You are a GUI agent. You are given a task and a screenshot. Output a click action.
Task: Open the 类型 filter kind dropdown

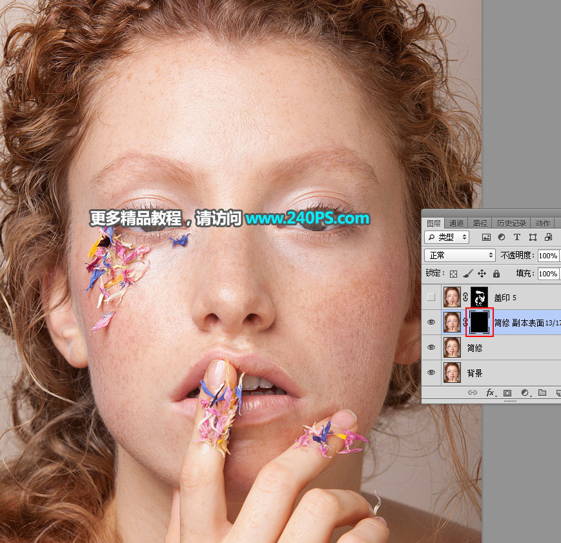point(447,237)
